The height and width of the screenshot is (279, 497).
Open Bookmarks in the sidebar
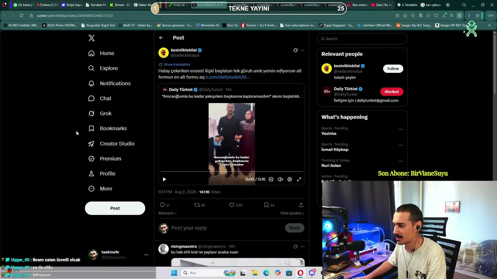(108, 128)
